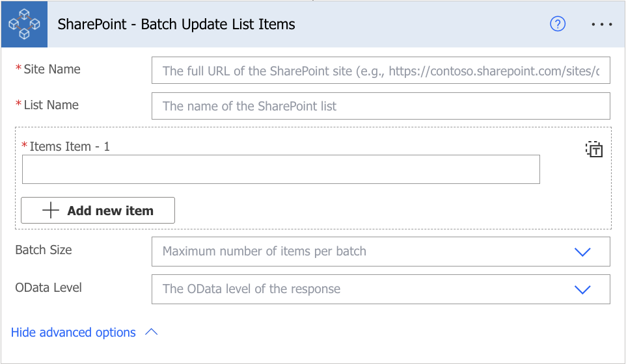Image resolution: width=626 pixels, height=364 pixels.
Task: Click the Batch Size label text
Action: [x=44, y=250]
